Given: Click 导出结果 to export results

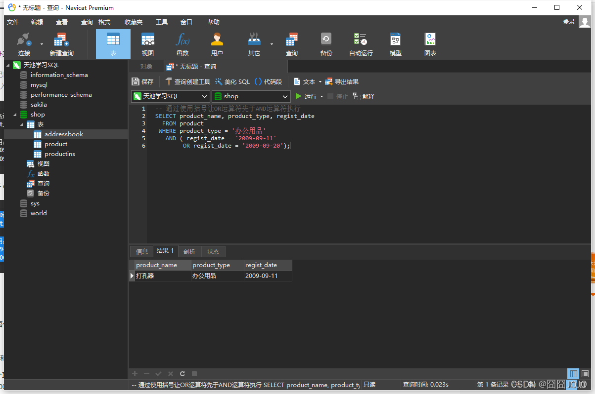Looking at the screenshot, I should 342,81.
